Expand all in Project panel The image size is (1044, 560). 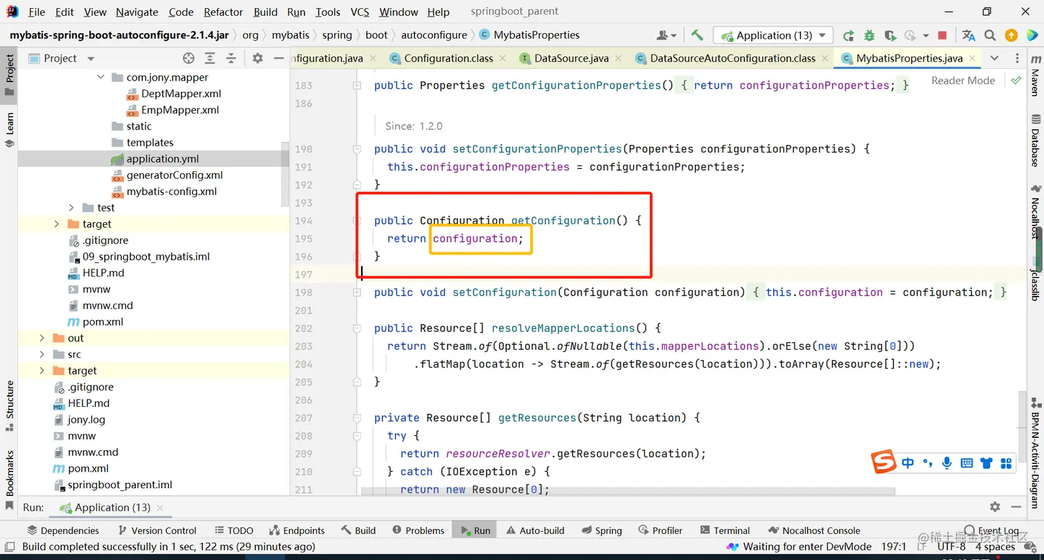coord(210,59)
